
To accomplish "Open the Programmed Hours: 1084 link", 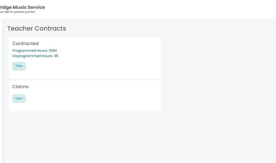I will point(34,50).
